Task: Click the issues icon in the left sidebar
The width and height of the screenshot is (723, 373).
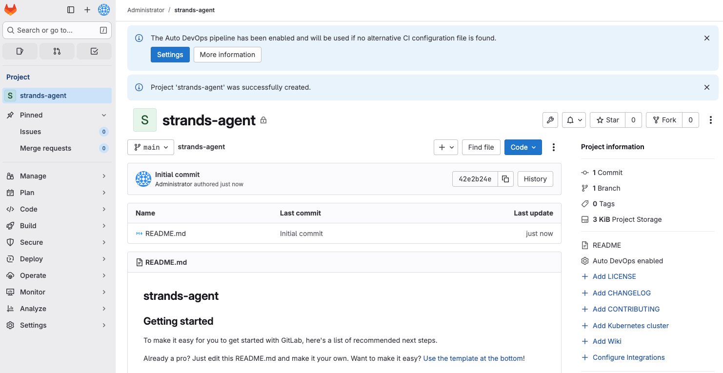Action: (x=20, y=51)
